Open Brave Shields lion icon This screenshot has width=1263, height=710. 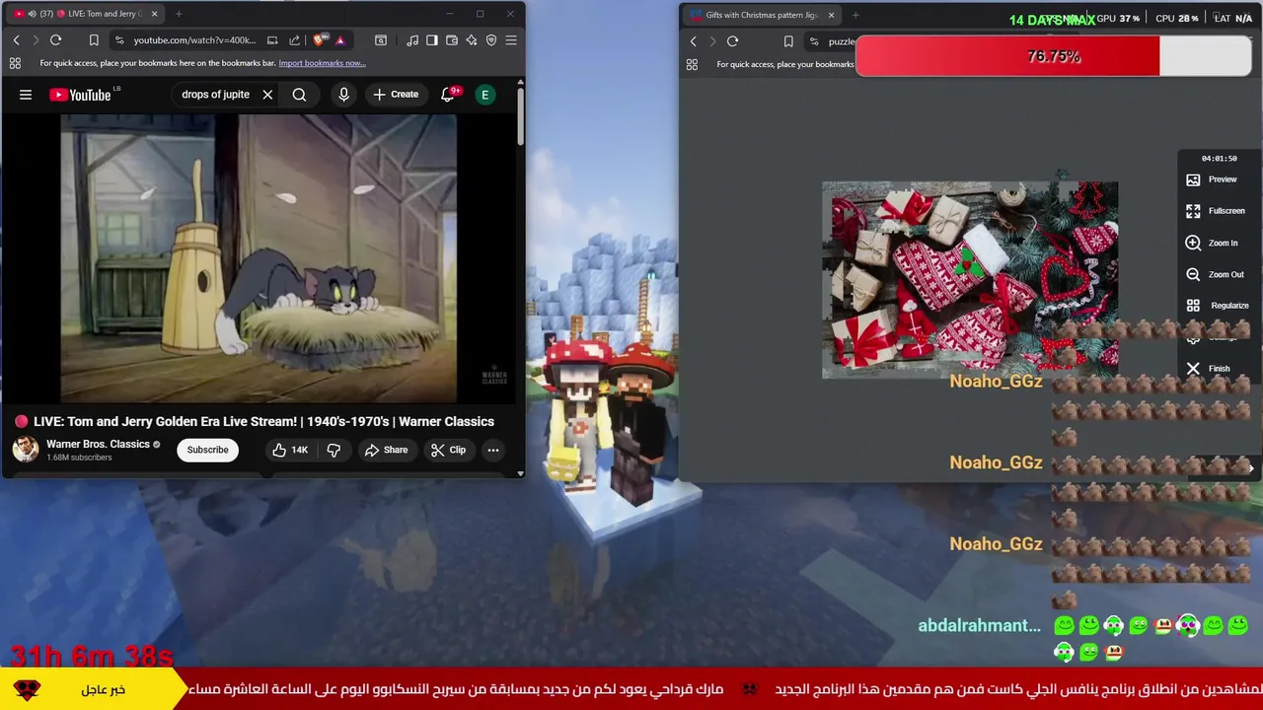tap(319, 40)
